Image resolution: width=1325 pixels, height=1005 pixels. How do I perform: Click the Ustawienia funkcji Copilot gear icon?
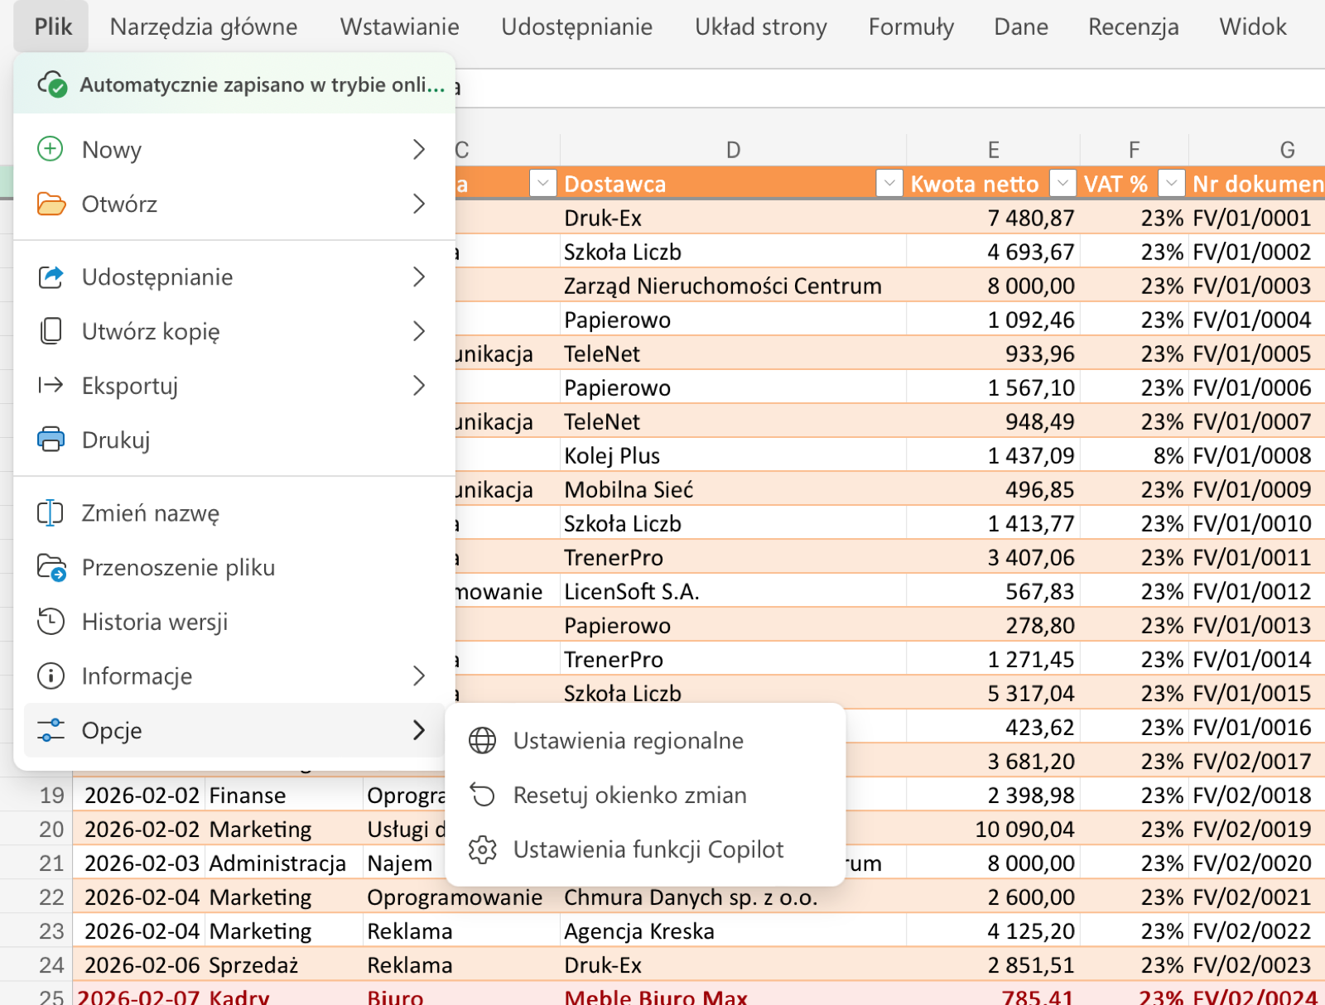(x=482, y=849)
